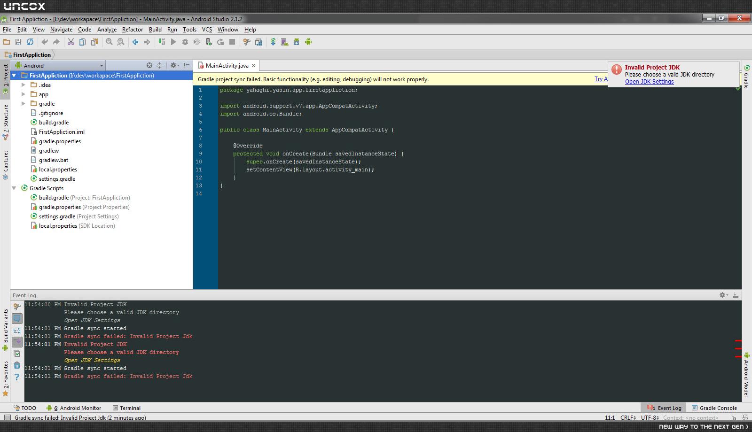Open the Project panel gear dropdown
The height and width of the screenshot is (432, 752).
click(174, 65)
